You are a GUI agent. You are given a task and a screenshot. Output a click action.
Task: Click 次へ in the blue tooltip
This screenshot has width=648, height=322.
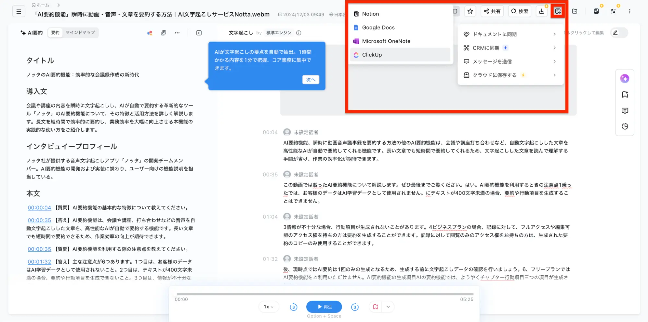tap(311, 80)
